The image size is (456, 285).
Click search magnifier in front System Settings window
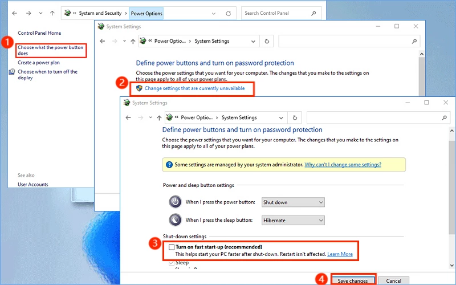point(445,118)
